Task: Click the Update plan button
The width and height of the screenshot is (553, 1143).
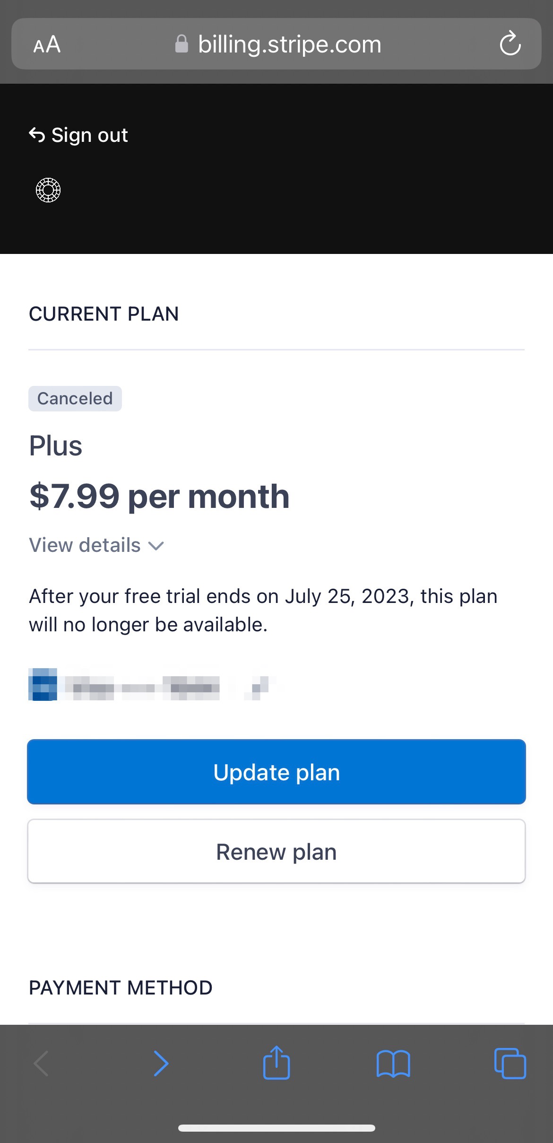Action: point(276,772)
